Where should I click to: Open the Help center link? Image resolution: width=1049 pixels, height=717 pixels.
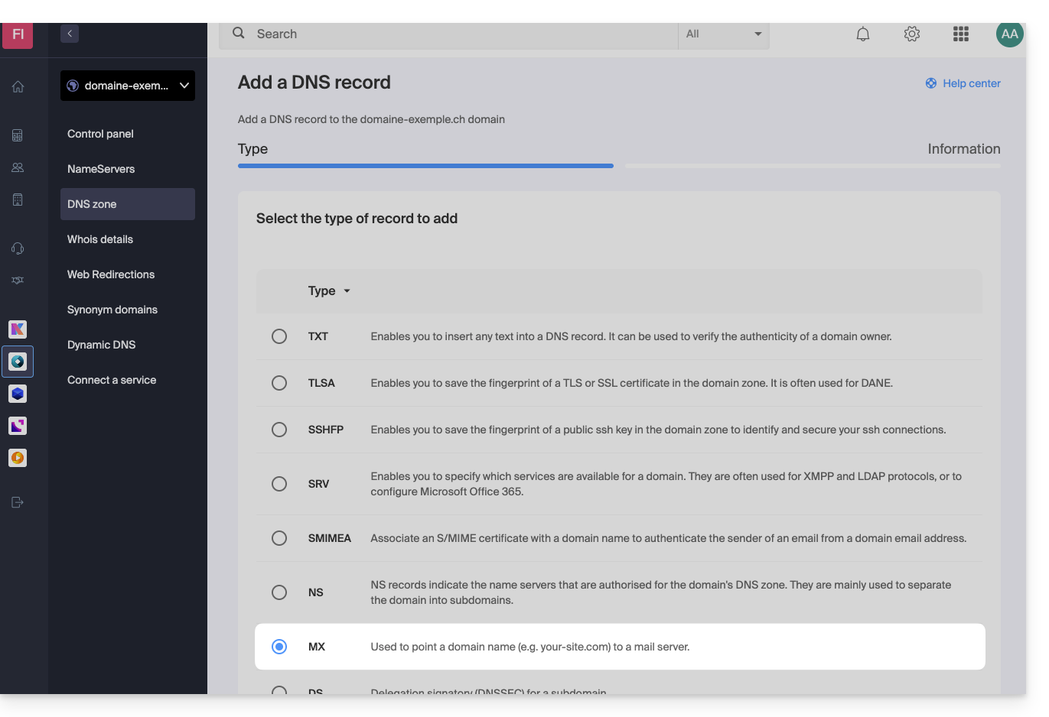tap(963, 83)
